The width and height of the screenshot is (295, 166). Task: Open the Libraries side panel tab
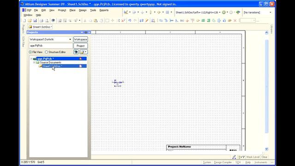point(271,30)
